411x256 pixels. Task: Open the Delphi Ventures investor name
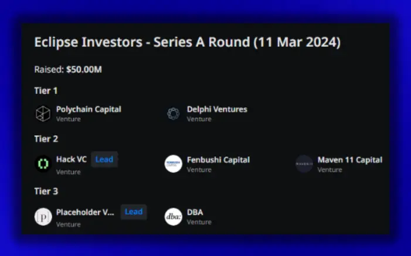217,109
